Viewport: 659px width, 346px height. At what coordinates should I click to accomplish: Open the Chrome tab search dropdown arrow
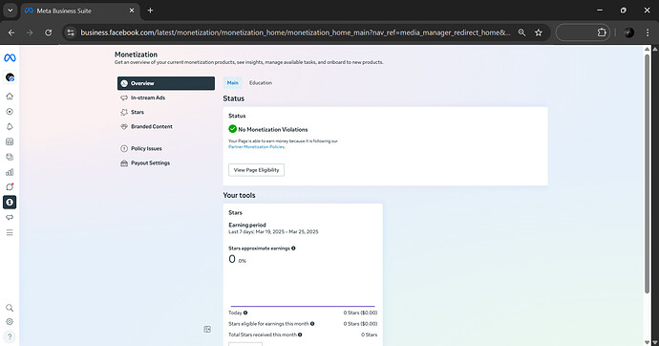pyautogui.click(x=11, y=11)
